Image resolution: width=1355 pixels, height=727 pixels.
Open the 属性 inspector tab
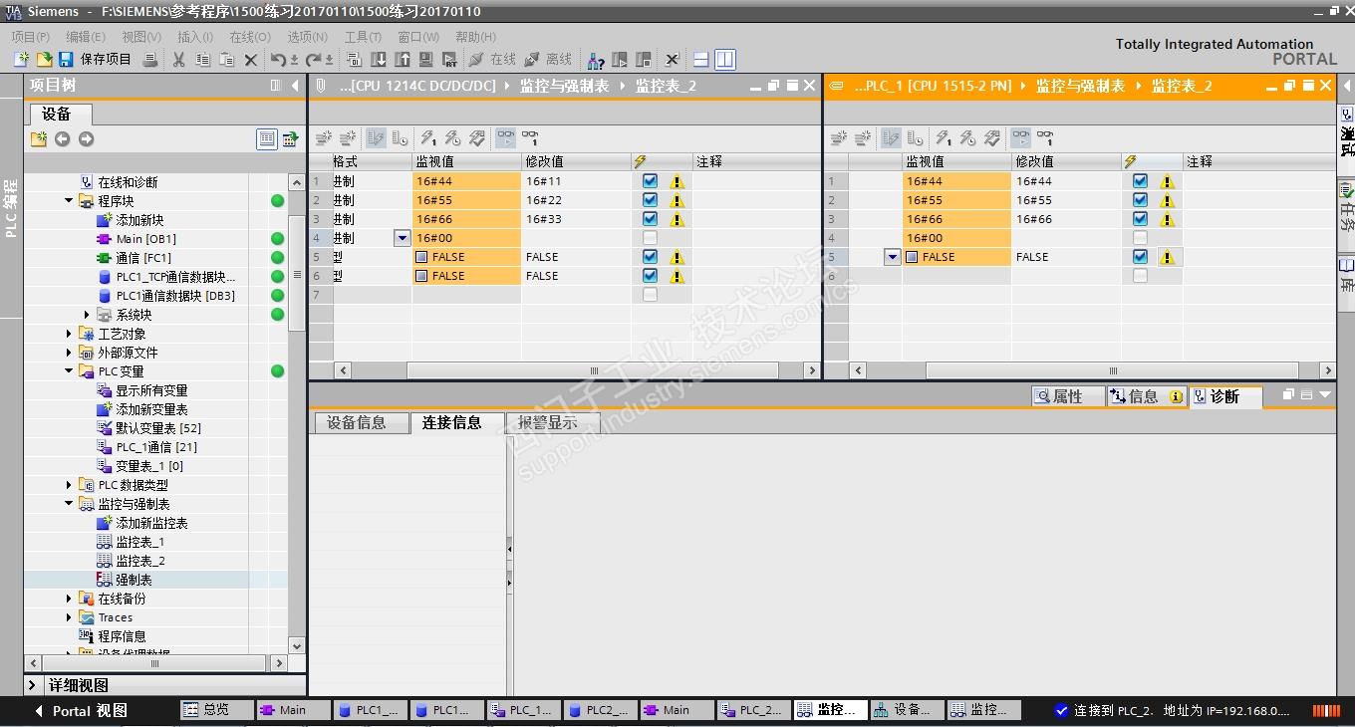pyautogui.click(x=1067, y=396)
